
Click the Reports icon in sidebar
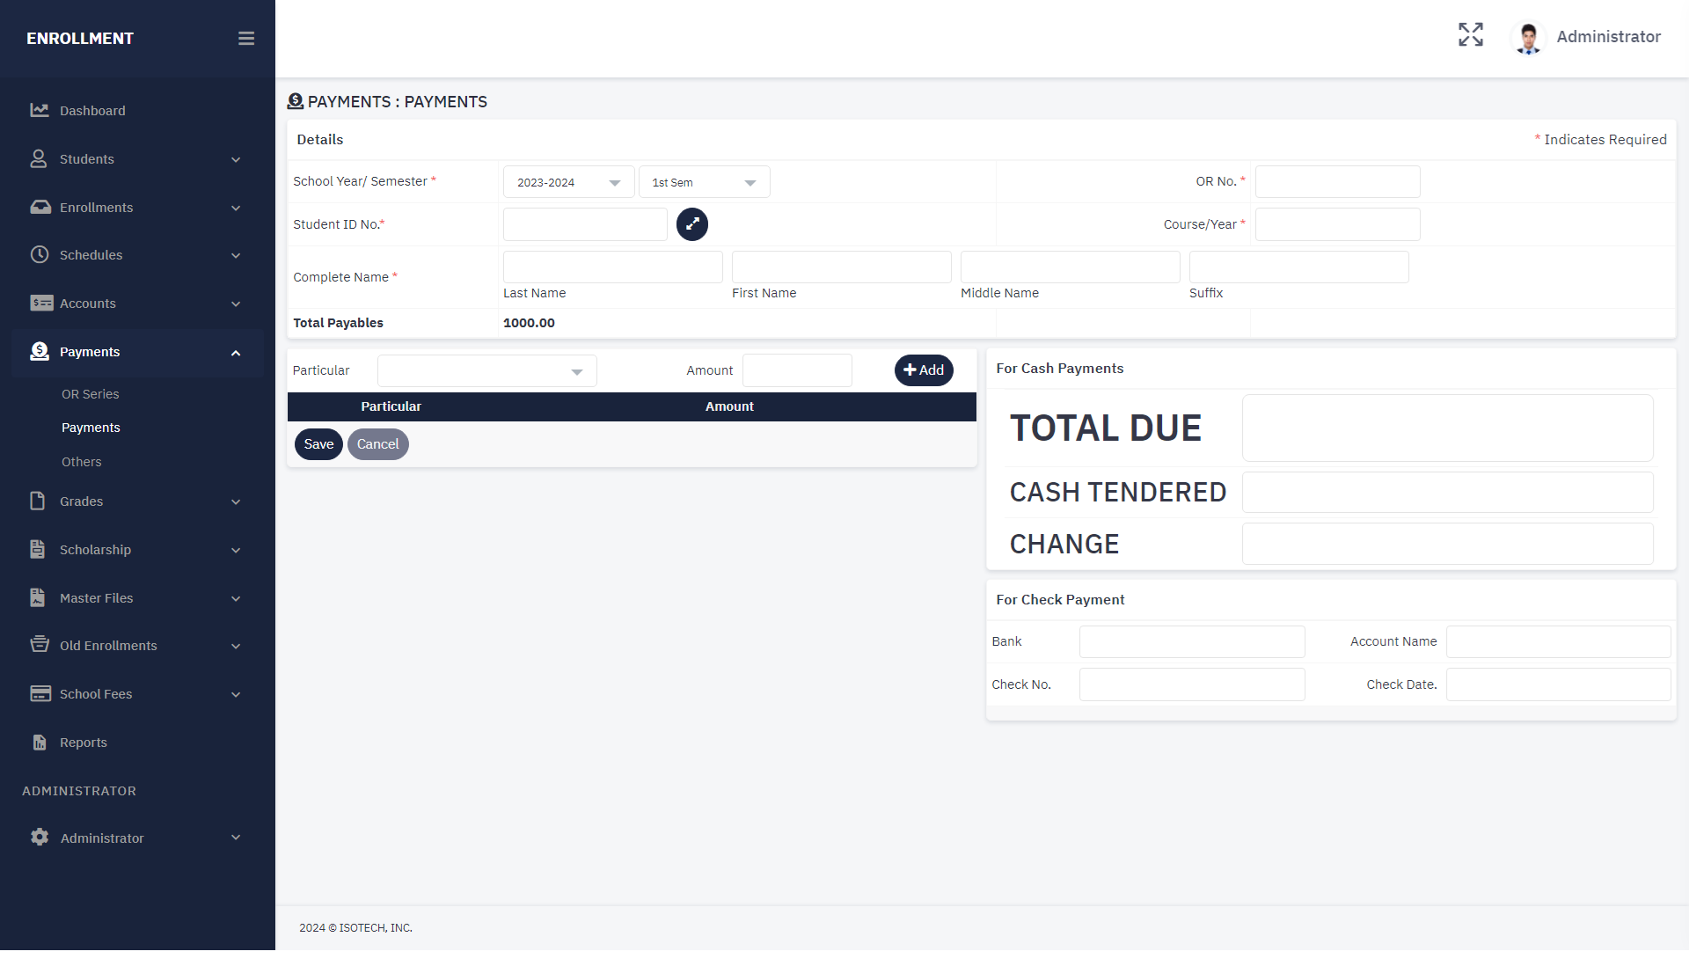coord(40,743)
